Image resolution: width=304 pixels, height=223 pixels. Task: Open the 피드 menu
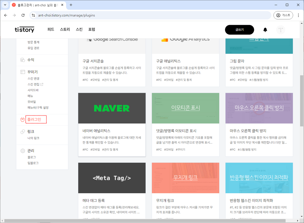click(51, 29)
